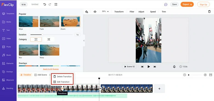Click the main play button
Screen dimensions: 214x101
(x=149, y=67)
